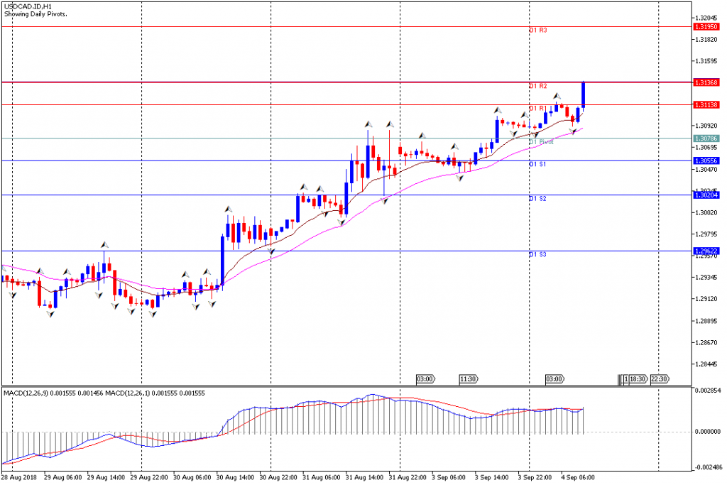Image resolution: width=727 pixels, height=485 pixels.
Task: Select the 1.30204 price tag
Action: 707,195
